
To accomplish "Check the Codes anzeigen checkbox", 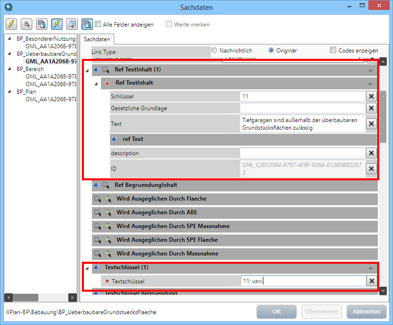I will click(x=333, y=50).
